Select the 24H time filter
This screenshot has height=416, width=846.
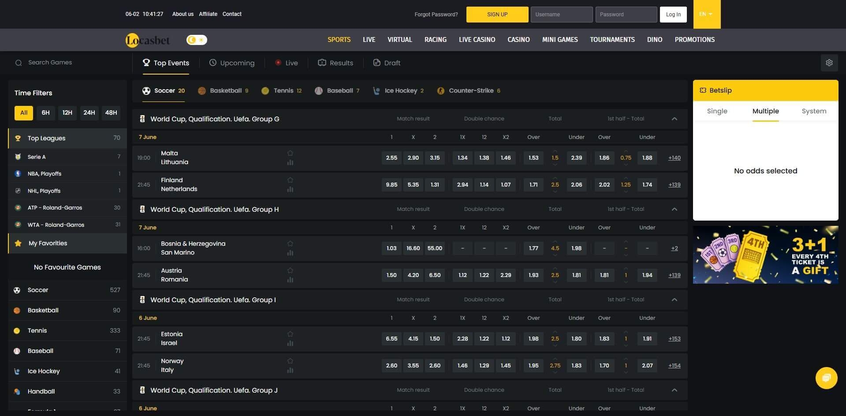pyautogui.click(x=89, y=112)
